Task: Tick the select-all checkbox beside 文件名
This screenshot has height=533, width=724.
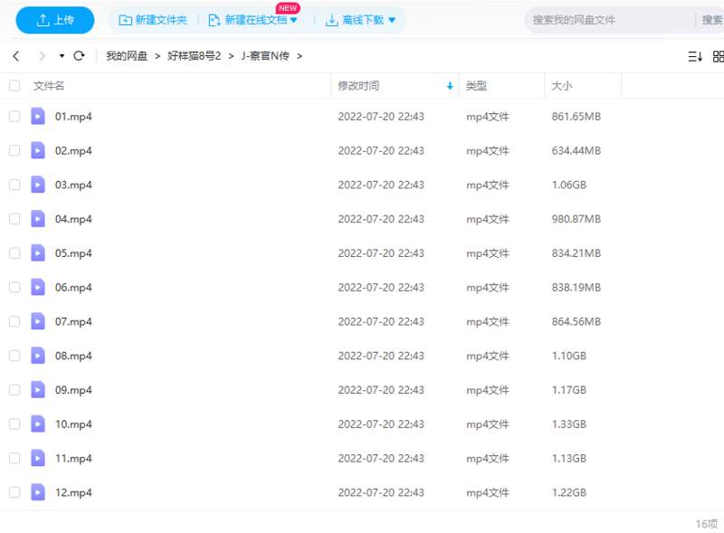Action: 14,86
